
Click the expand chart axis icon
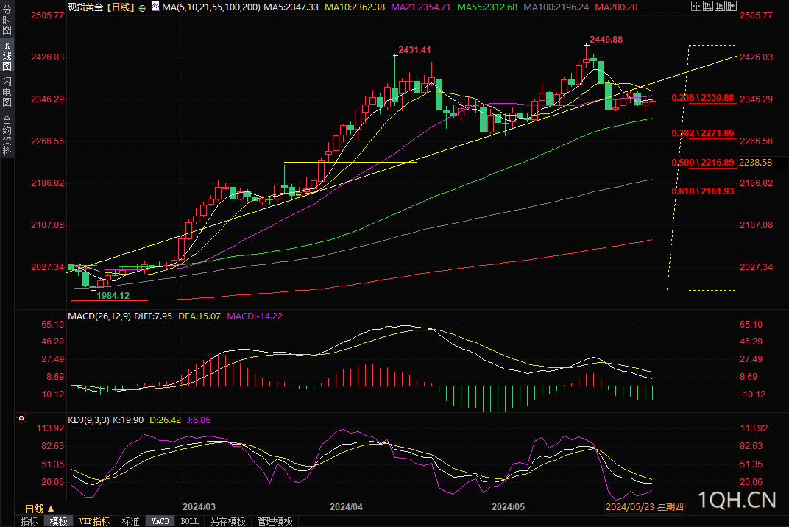point(720,6)
